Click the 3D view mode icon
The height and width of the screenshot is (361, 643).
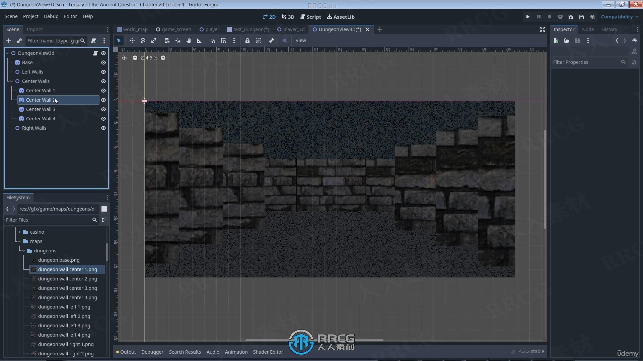click(288, 17)
